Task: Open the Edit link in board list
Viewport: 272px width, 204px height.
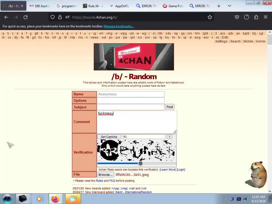Action: point(225,37)
